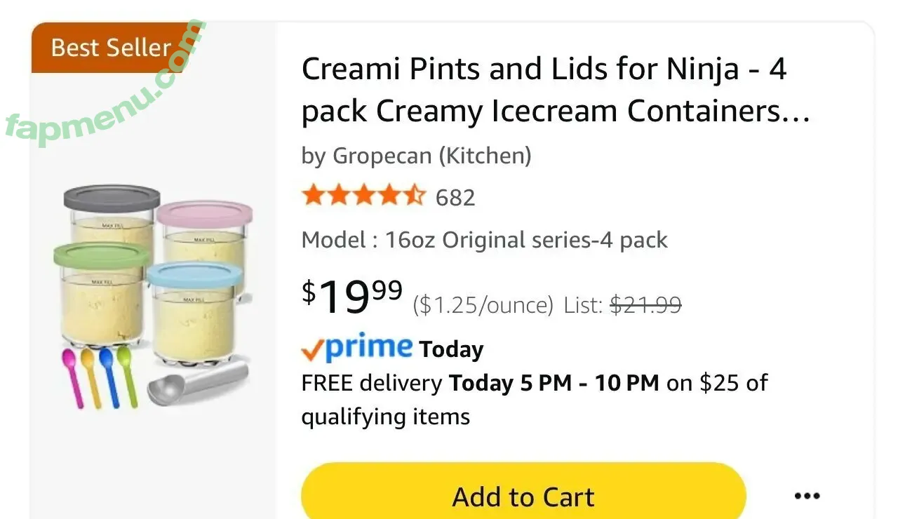The height and width of the screenshot is (519, 905).
Task: Click the orange star rating icons
Action: (363, 196)
